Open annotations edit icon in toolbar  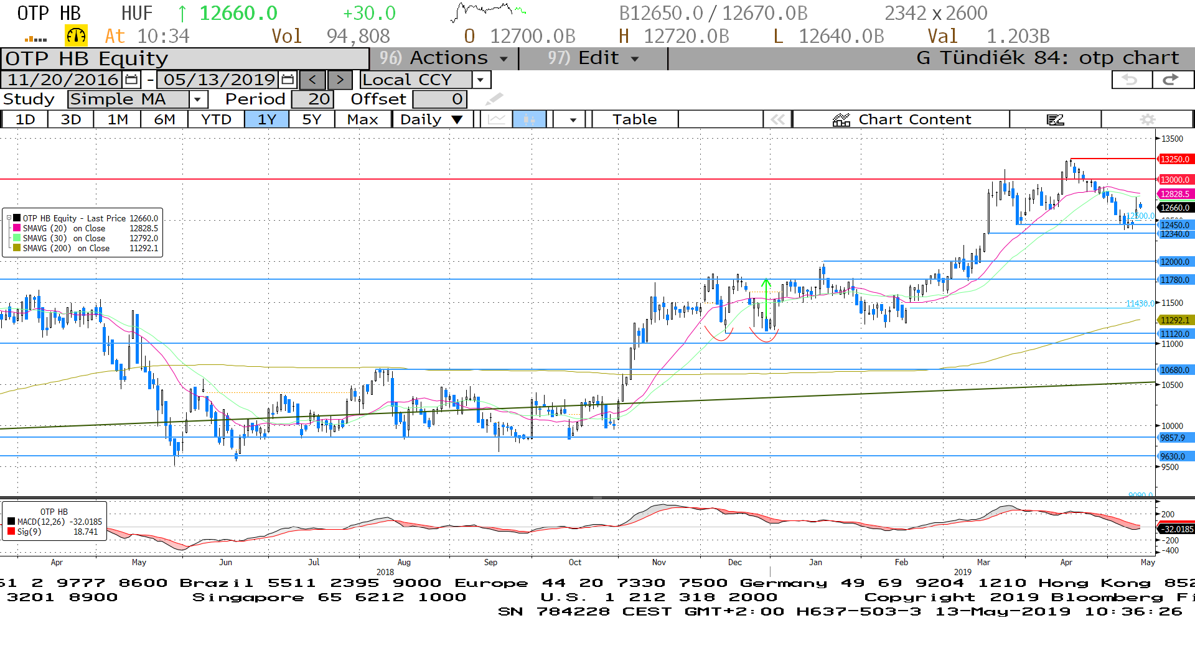pyautogui.click(x=1056, y=119)
